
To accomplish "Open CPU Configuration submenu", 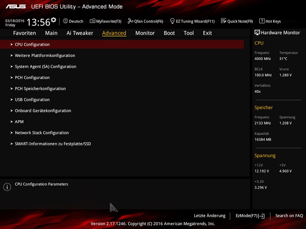I will [x=122, y=44].
